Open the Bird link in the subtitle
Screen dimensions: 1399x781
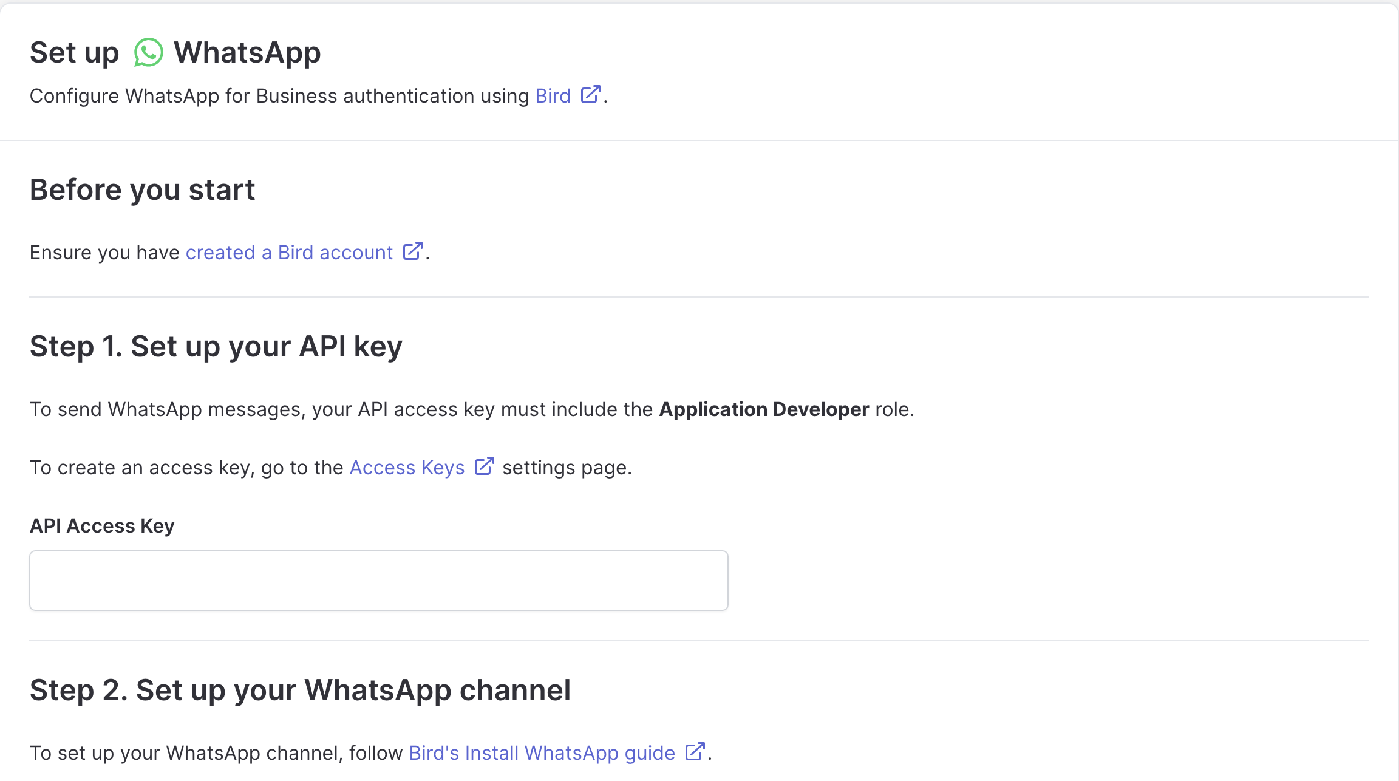pyautogui.click(x=553, y=96)
